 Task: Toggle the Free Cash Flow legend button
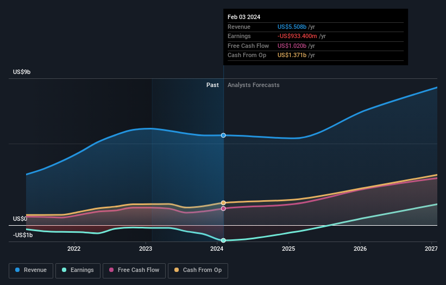[134, 270]
